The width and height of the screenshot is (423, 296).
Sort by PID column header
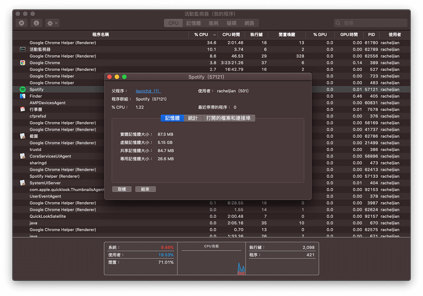(371, 35)
